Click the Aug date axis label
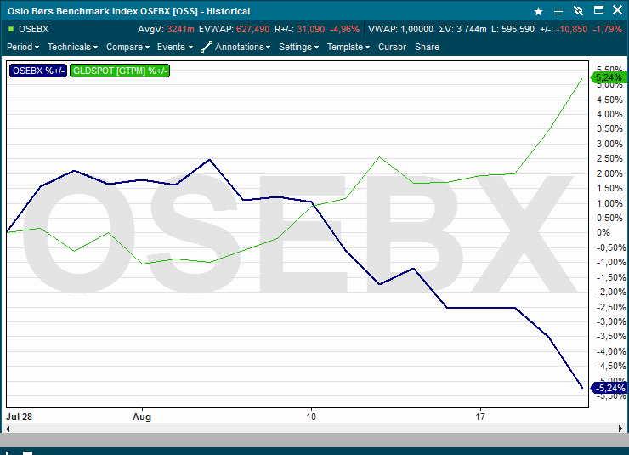Image resolution: width=629 pixels, height=455 pixels. [142, 417]
